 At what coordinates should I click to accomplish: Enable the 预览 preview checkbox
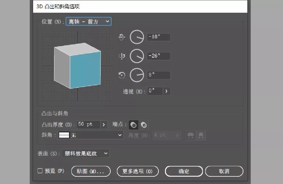40,171
